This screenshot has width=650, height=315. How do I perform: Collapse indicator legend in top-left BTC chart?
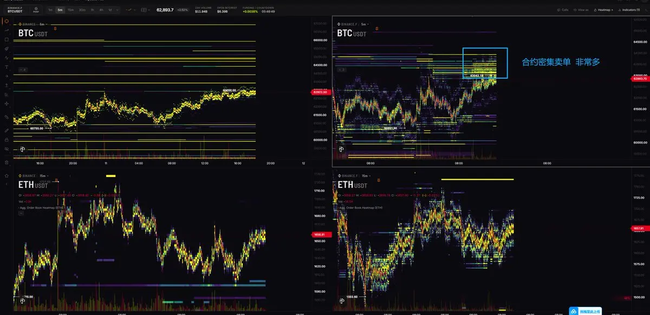pyautogui.click(x=23, y=70)
